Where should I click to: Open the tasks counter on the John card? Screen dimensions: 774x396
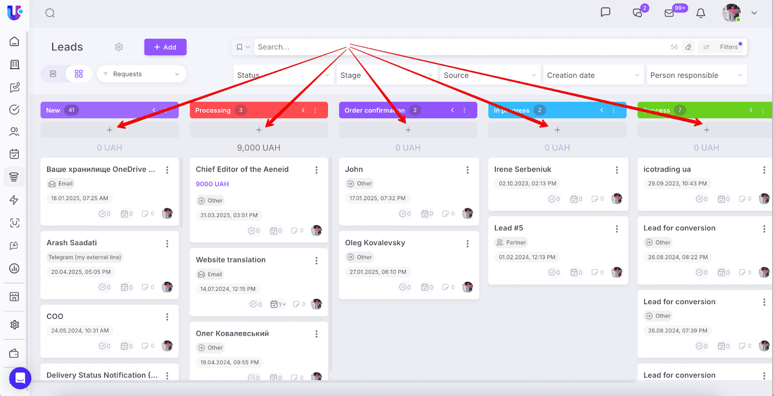tap(405, 214)
